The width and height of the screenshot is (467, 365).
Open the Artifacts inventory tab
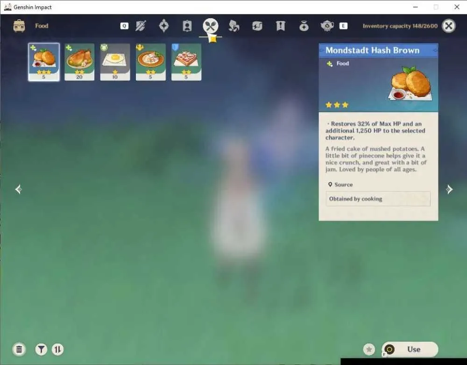(164, 26)
